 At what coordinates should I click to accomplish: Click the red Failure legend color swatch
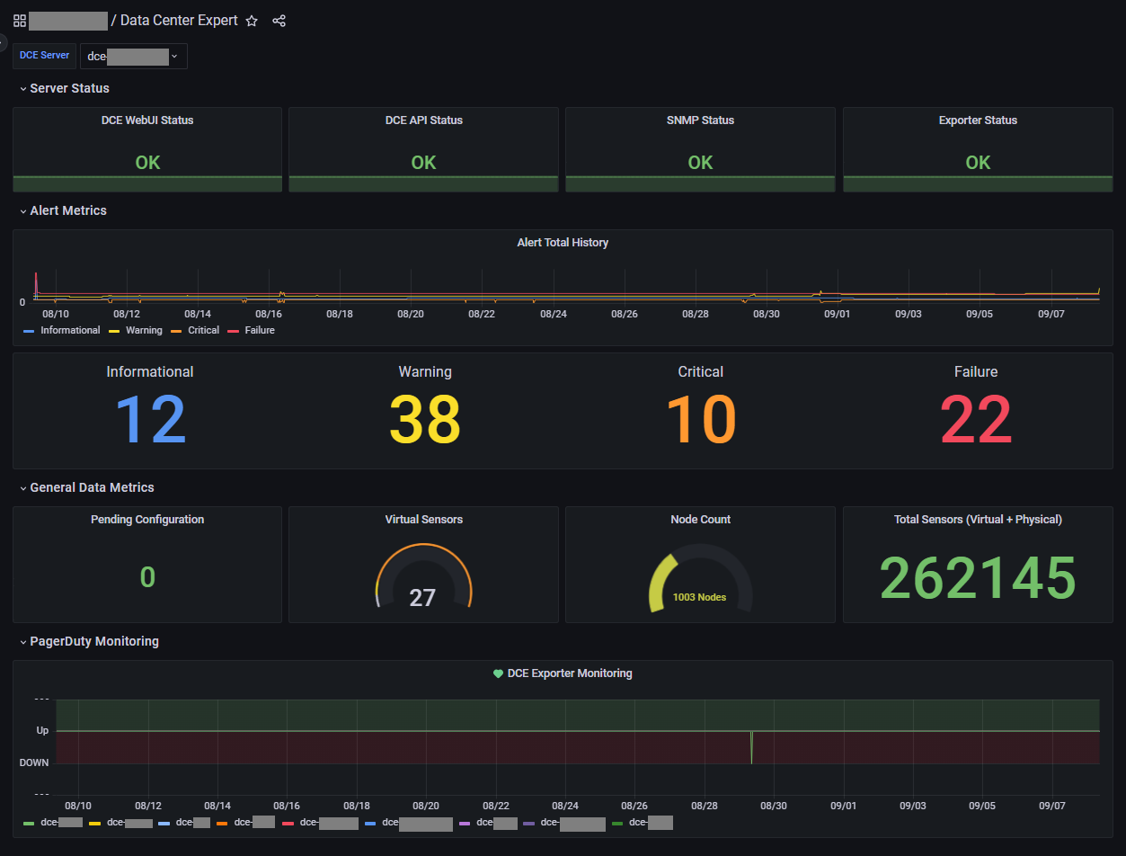pos(234,331)
